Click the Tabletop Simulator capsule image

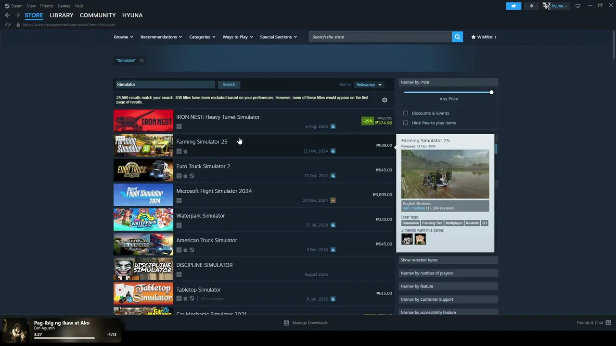pyautogui.click(x=143, y=294)
